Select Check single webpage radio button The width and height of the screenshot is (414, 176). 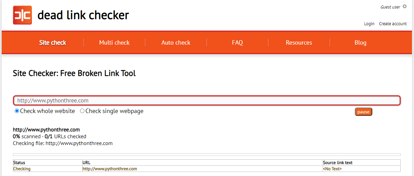[82, 111]
